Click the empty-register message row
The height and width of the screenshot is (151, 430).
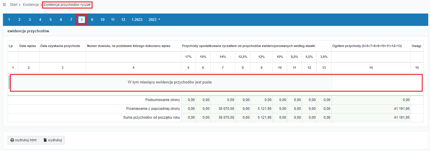170,82
